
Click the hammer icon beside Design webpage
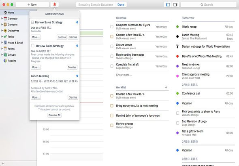tap(177, 46)
